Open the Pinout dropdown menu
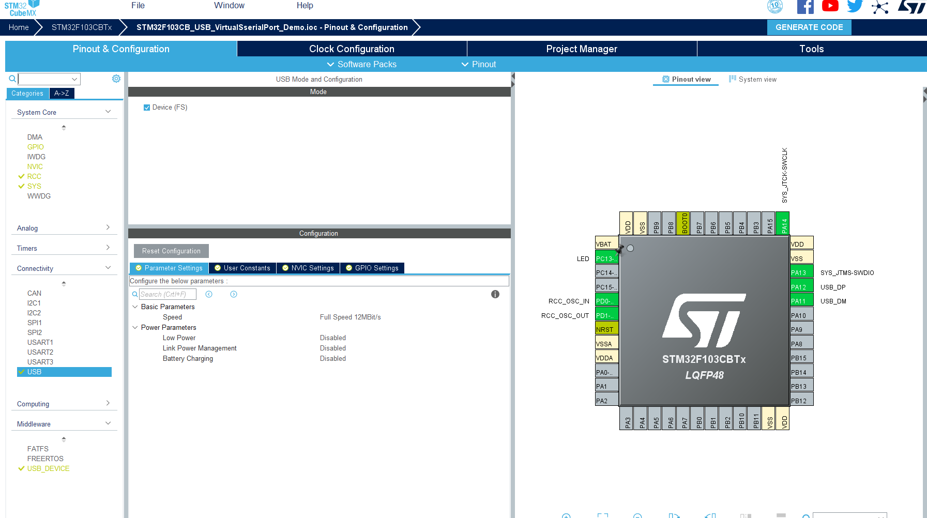 [x=478, y=64]
